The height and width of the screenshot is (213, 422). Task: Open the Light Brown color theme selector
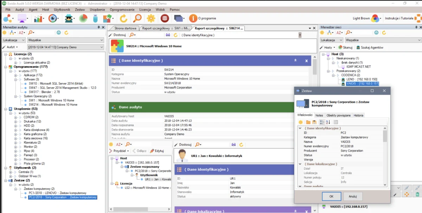click(x=366, y=18)
